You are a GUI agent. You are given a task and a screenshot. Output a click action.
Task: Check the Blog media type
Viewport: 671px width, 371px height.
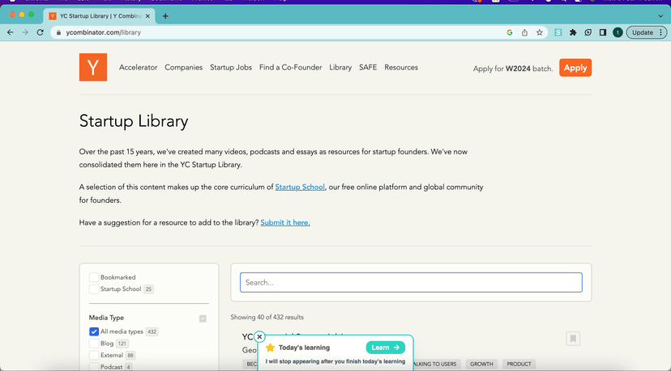[x=94, y=344]
